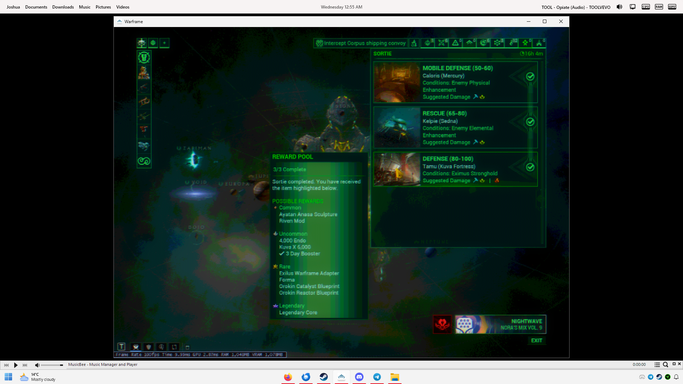This screenshot has height=384, width=683.
Task: Click the Defense mission completed checkmark
Action: coord(530,167)
